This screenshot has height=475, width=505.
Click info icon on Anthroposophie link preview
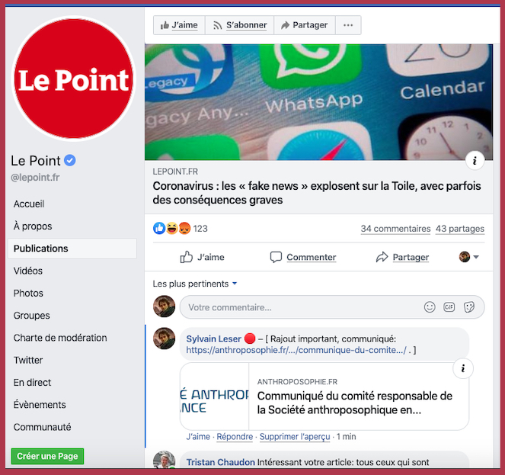(463, 368)
